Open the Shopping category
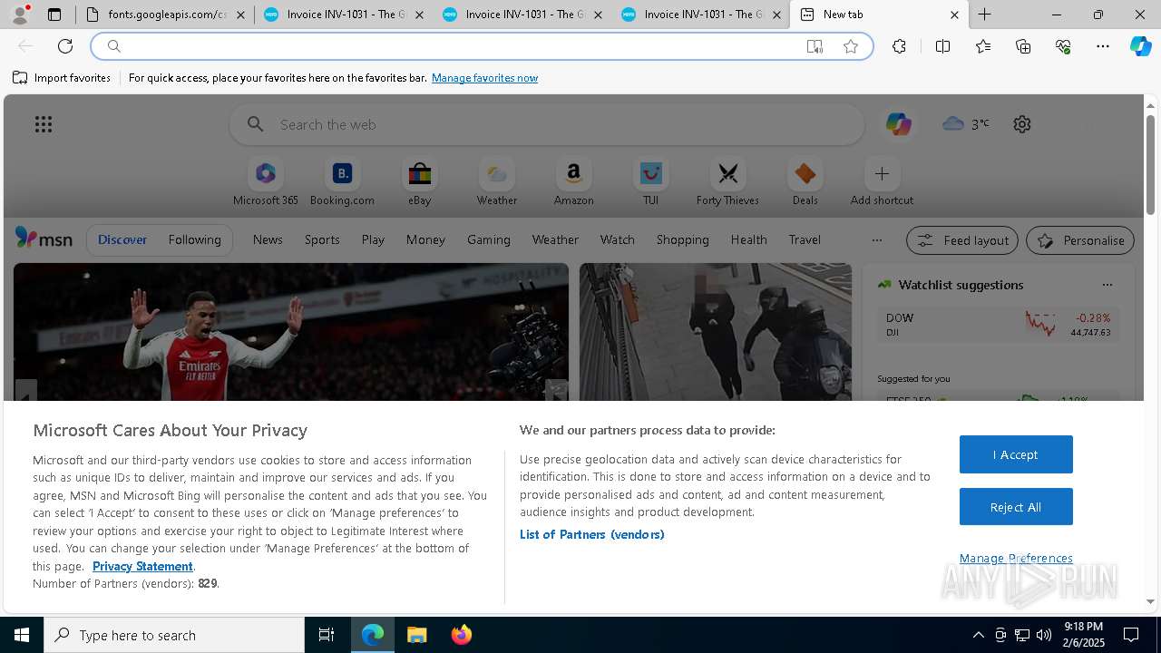Image resolution: width=1161 pixels, height=653 pixels. click(x=682, y=239)
